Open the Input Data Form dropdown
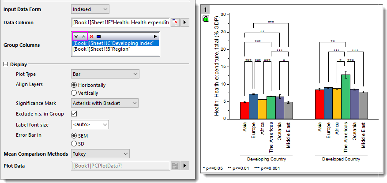 [x=90, y=9]
